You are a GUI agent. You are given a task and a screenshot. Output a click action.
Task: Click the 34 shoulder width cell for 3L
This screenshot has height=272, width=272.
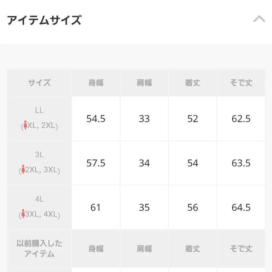[x=144, y=163]
